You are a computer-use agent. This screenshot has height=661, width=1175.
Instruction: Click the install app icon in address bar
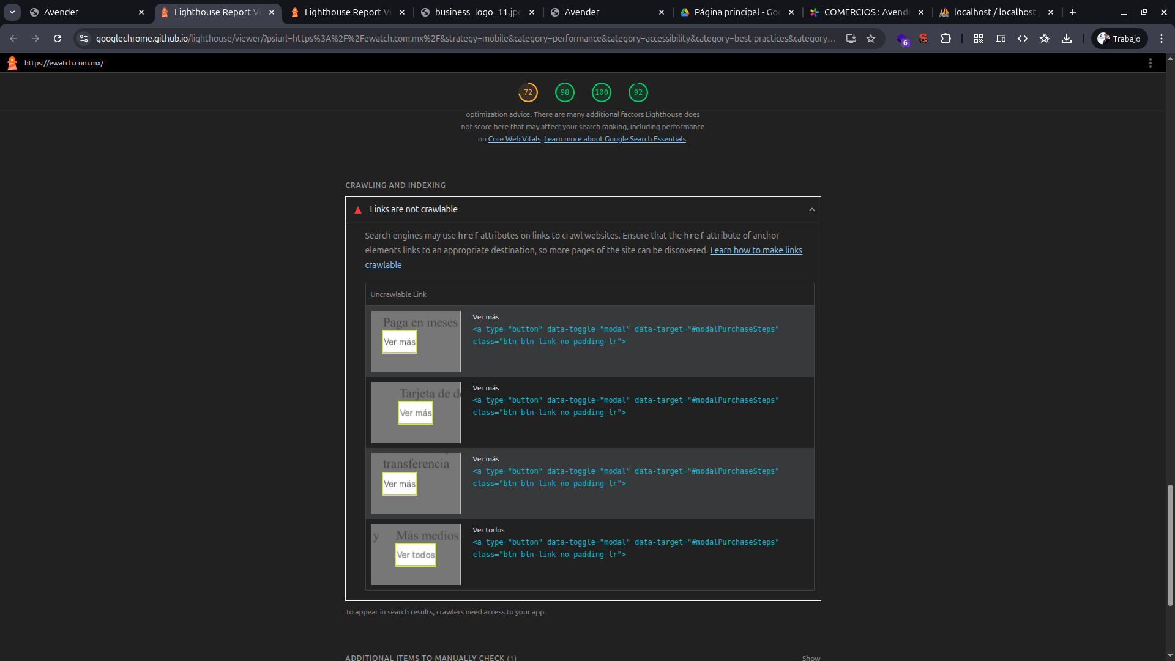pyautogui.click(x=851, y=39)
